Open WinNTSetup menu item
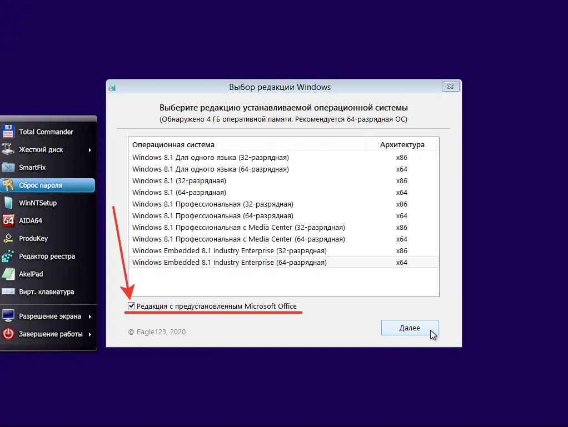The image size is (568, 427). pos(48,203)
